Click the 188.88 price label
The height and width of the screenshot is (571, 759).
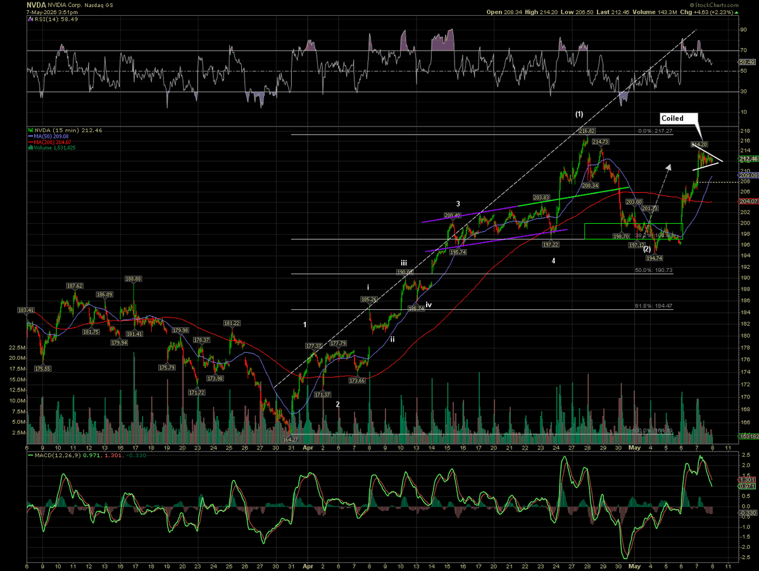pos(133,279)
